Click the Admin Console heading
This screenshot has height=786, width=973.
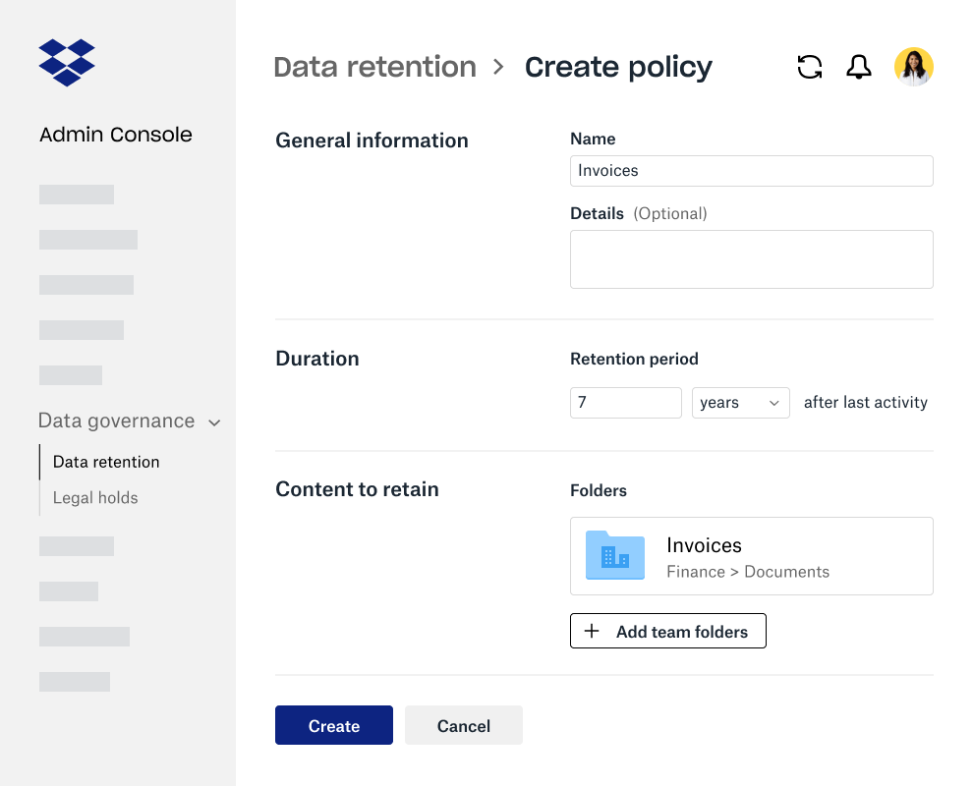click(x=116, y=135)
